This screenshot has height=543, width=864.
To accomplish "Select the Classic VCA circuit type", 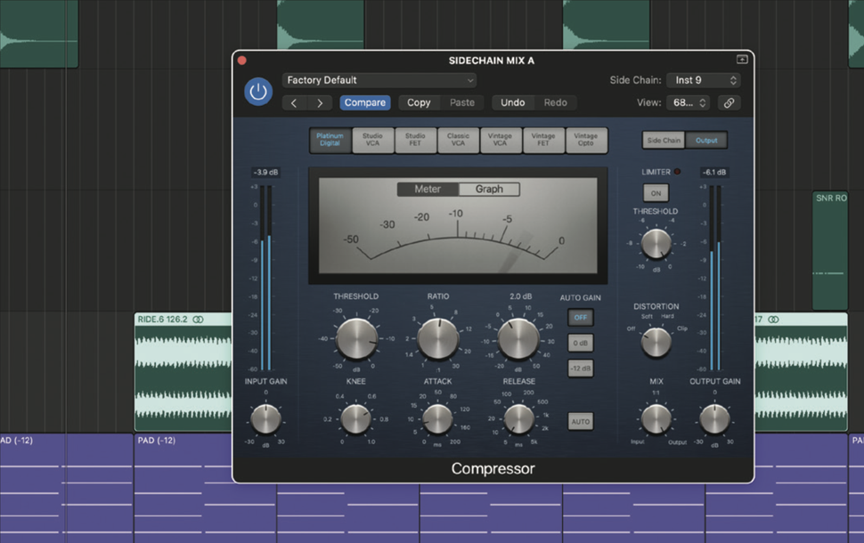I will click(459, 140).
